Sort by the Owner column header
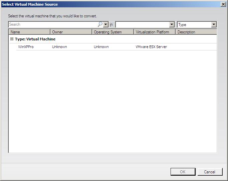 click(71, 32)
